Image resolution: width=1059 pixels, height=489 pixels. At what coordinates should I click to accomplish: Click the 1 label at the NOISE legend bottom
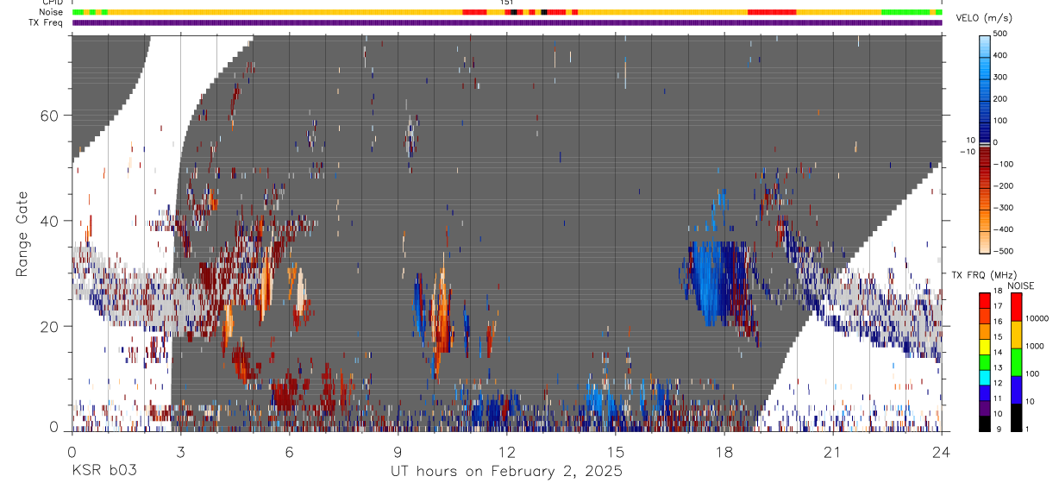(x=1027, y=429)
